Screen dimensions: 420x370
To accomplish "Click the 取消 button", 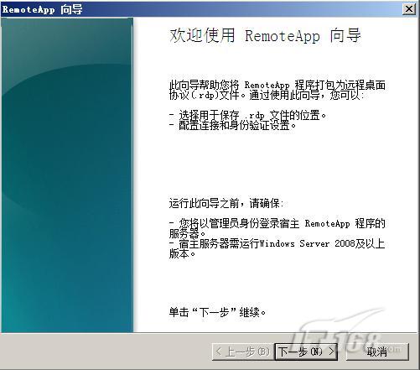I will tap(377, 352).
